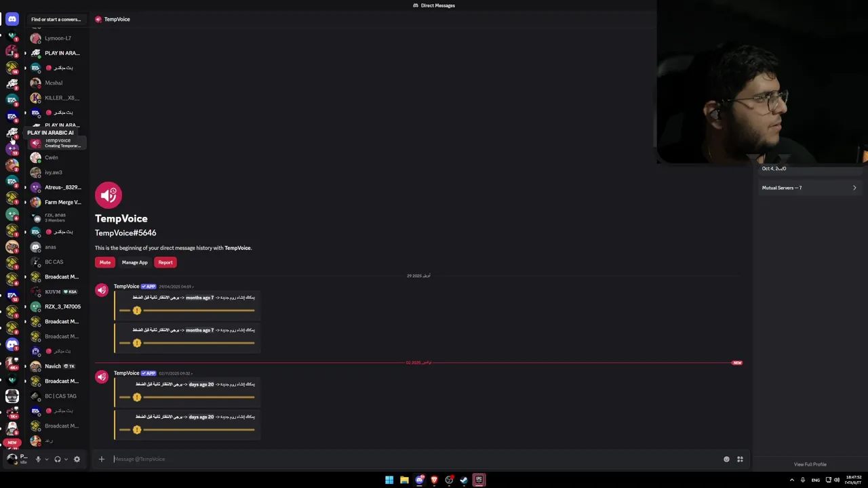Click the plus attachment button in message bar

point(102,459)
